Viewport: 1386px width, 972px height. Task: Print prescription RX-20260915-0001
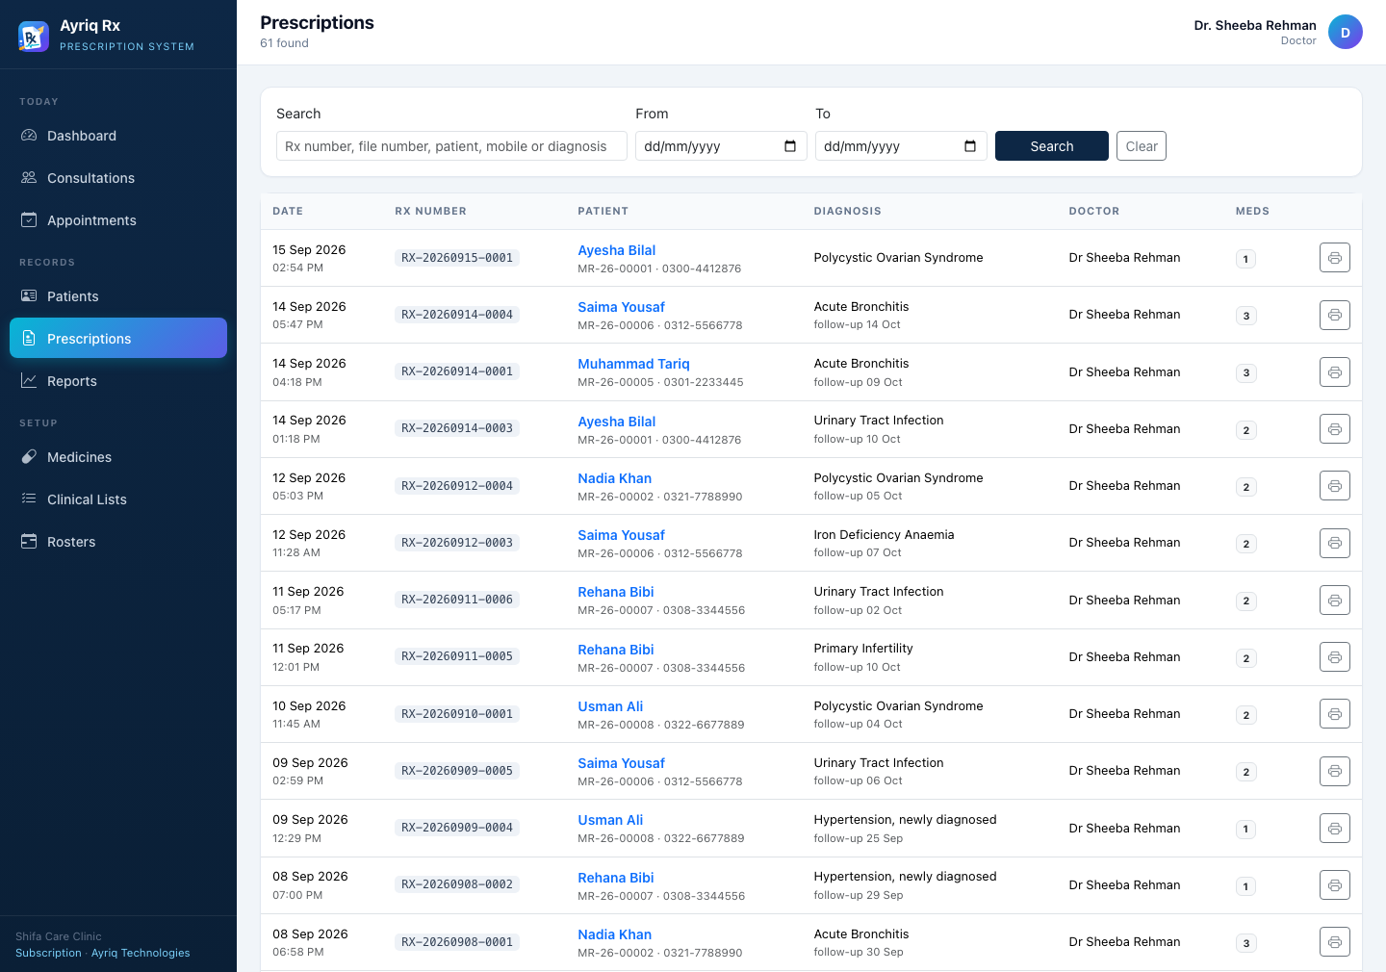click(x=1335, y=258)
